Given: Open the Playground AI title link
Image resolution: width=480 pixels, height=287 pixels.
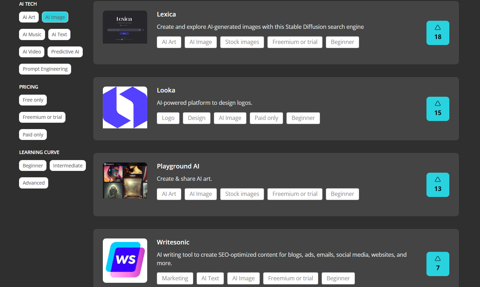Looking at the screenshot, I should coord(178,166).
